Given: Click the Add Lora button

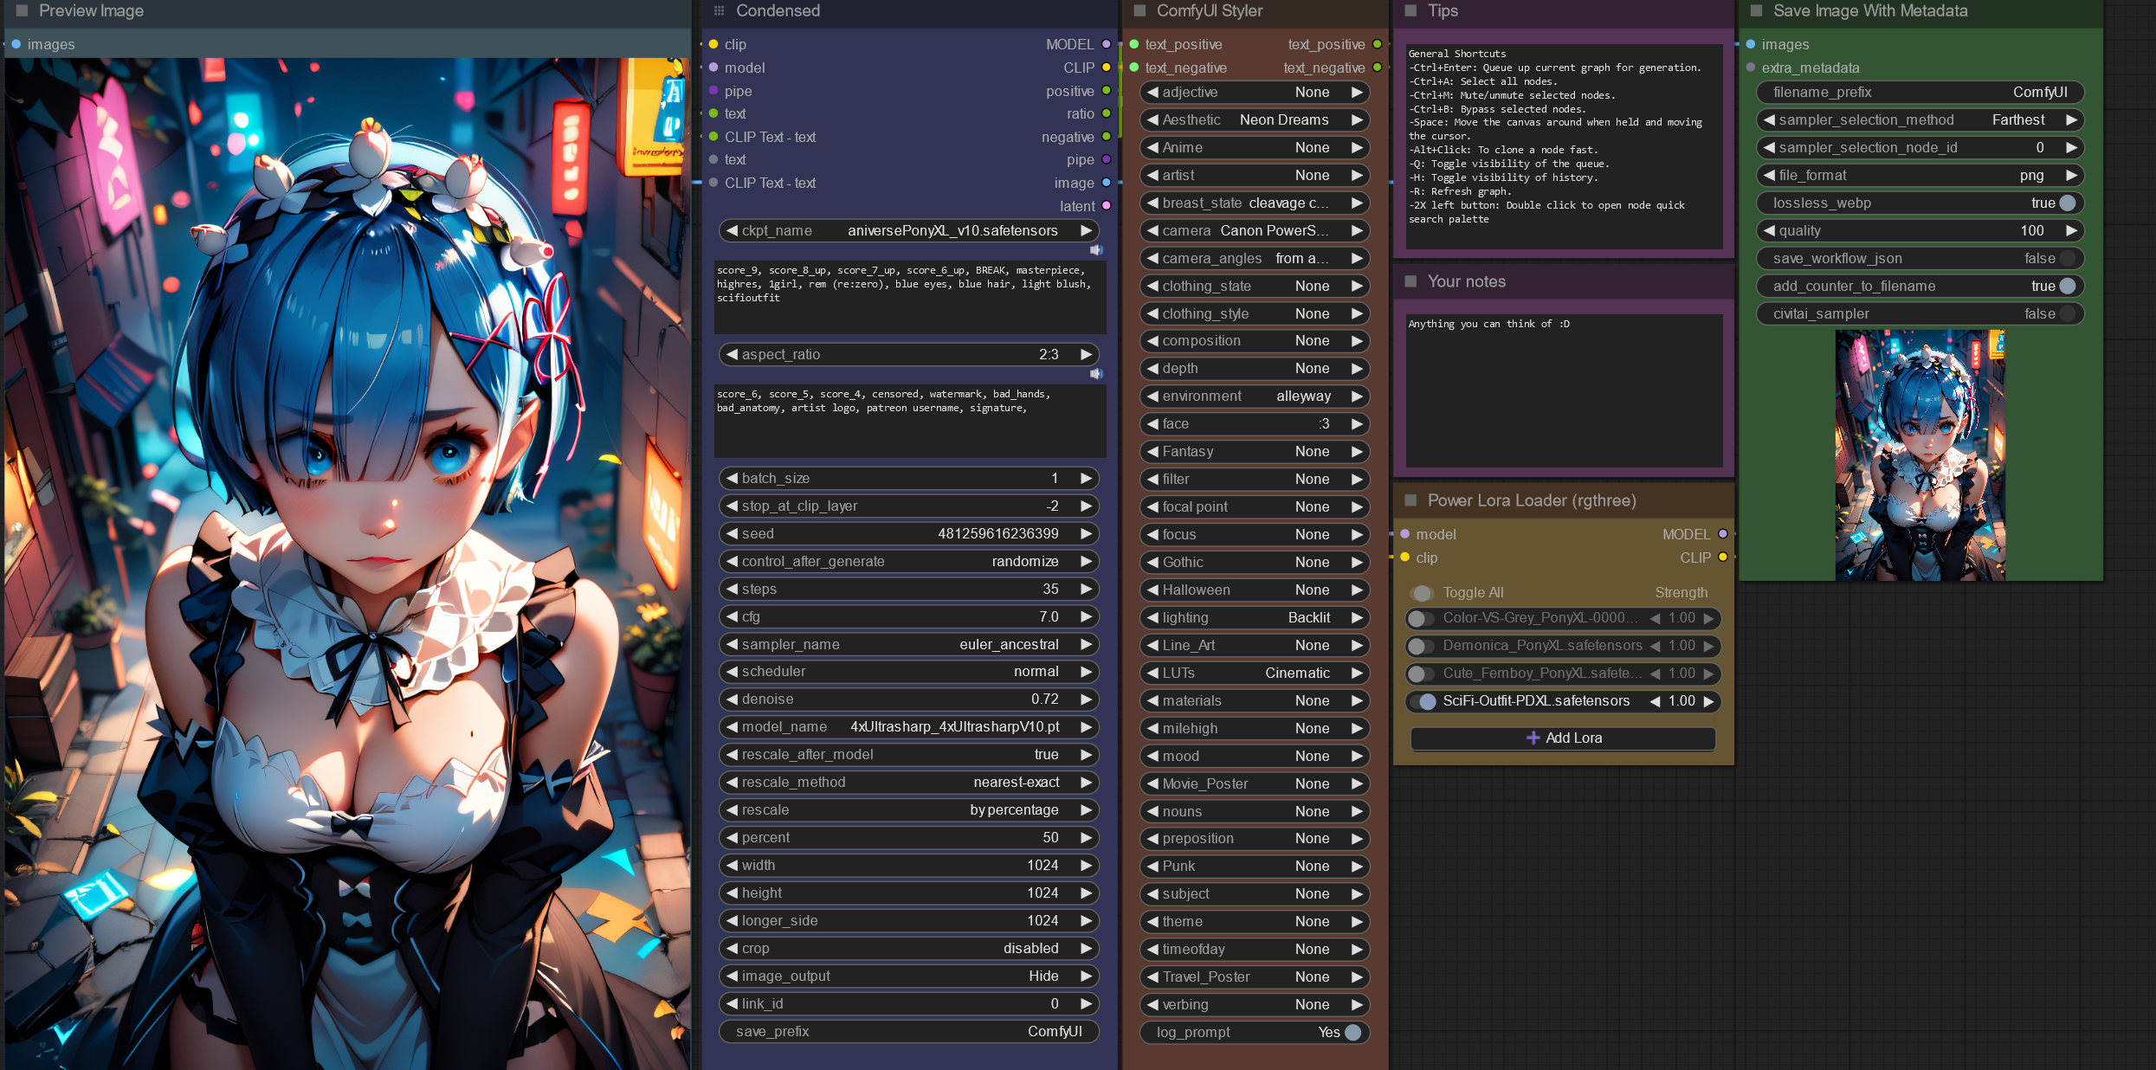Looking at the screenshot, I should coord(1563,738).
